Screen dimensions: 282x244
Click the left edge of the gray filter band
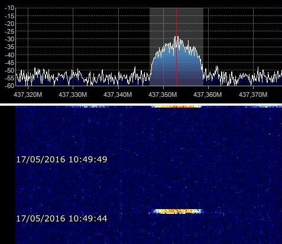tap(150, 47)
